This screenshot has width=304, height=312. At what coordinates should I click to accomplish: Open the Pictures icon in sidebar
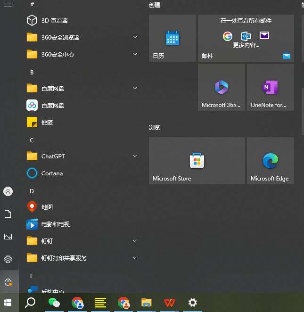[x=8, y=237]
